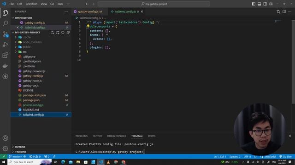Switch to the Output panel tab
The width and height of the screenshot is (295, 165).
point(97,136)
